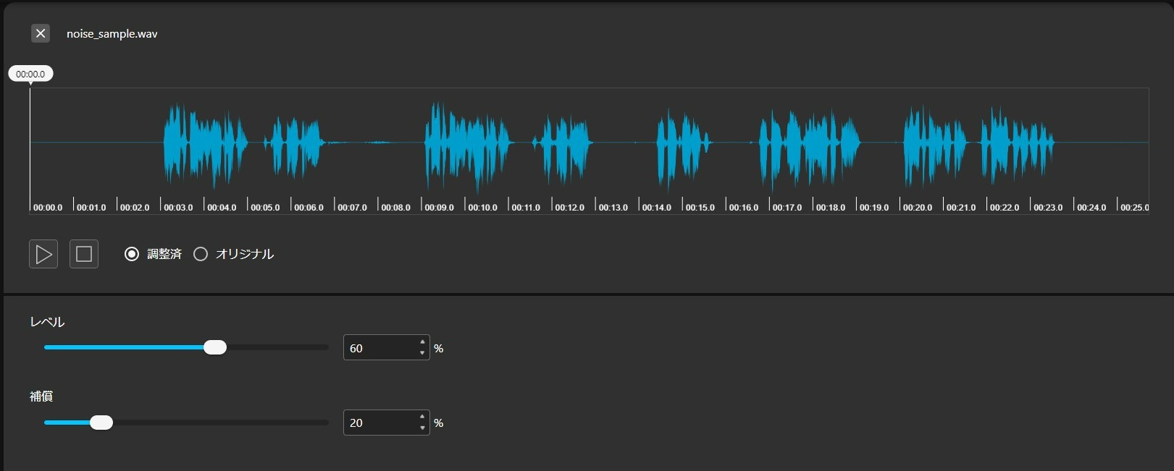
Task: Decrease 補償 with the down stepper arrow
Action: [422, 428]
